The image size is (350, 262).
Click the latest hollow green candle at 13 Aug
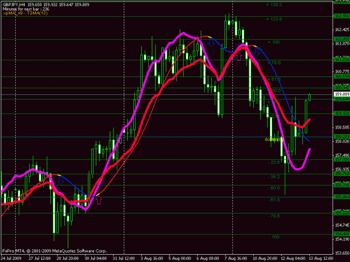coord(310,97)
